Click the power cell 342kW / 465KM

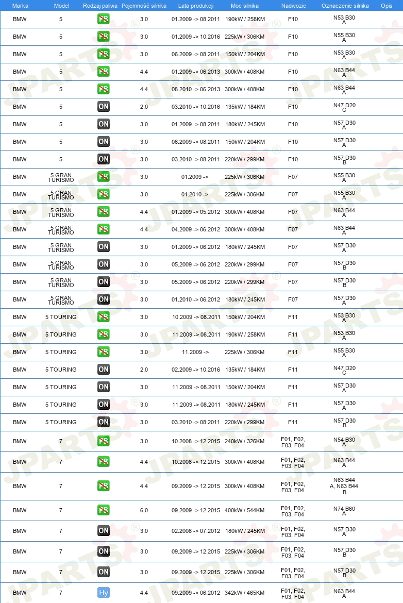pos(245,593)
